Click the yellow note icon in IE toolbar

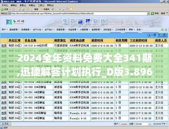click(71, 9)
